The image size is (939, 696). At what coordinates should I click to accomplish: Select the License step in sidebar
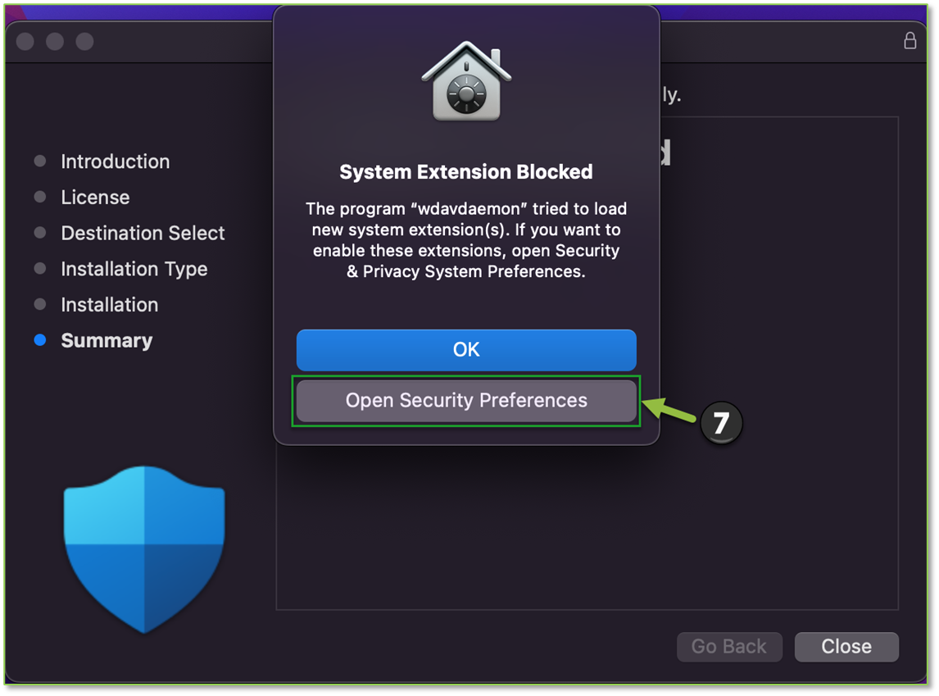pyautogui.click(x=94, y=197)
